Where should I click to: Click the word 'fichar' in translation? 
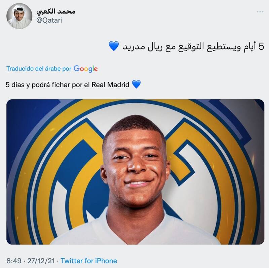click(x=61, y=85)
